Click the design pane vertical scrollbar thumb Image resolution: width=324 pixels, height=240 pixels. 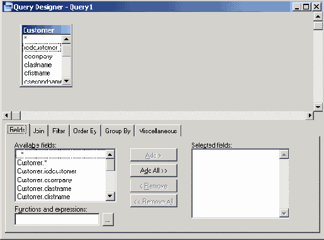coord(318,26)
